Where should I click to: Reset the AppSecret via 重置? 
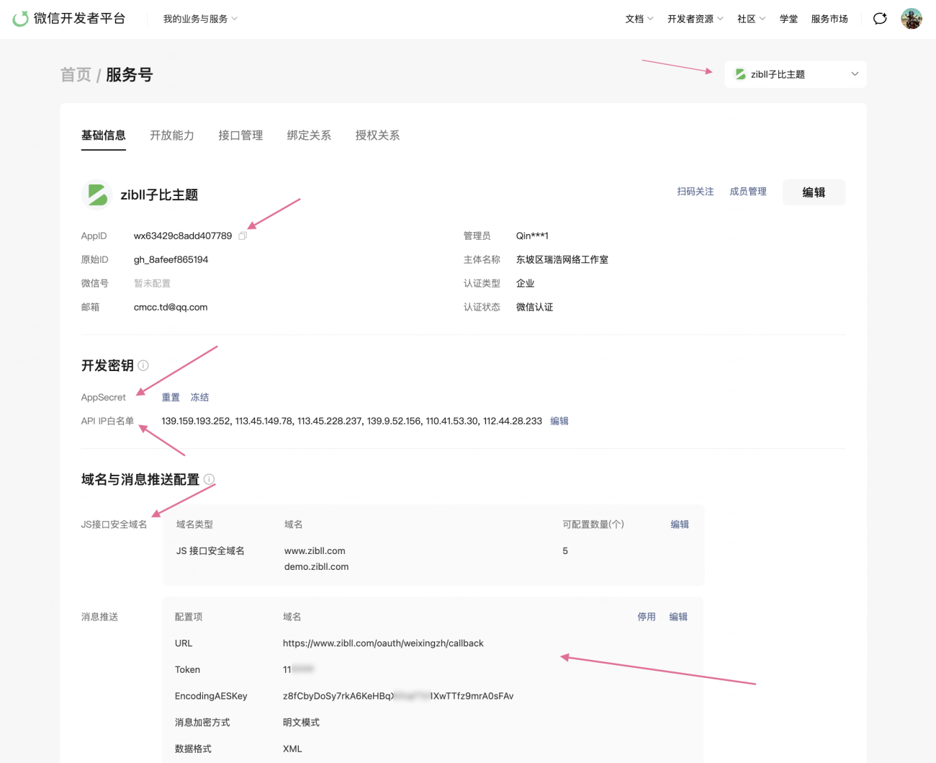coord(171,397)
